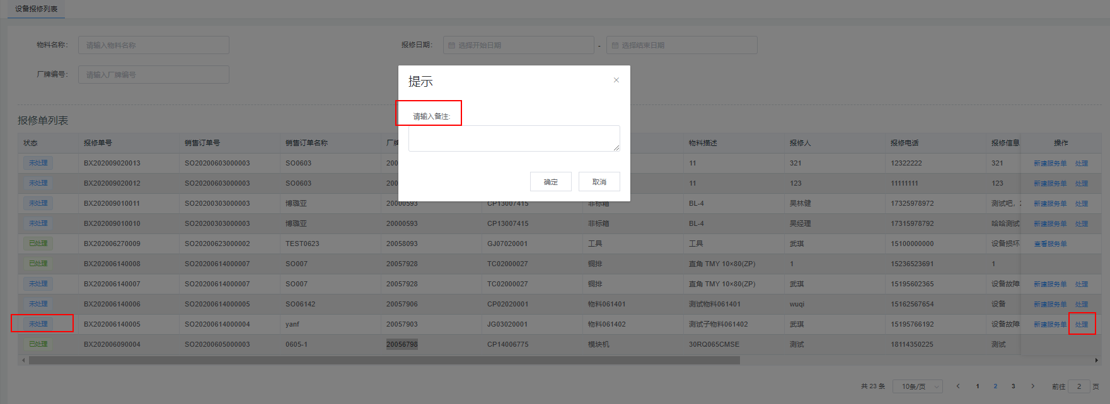Click the 取消 button in dialog
The height and width of the screenshot is (404, 1110).
[x=599, y=182]
